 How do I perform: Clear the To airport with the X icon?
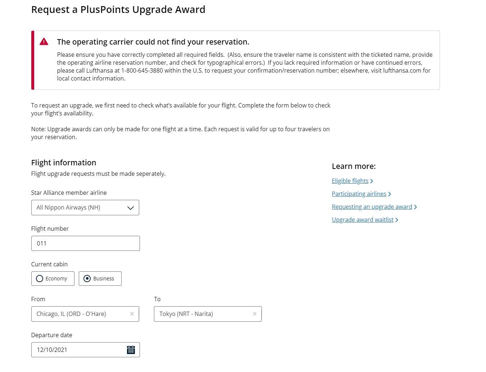tap(255, 314)
